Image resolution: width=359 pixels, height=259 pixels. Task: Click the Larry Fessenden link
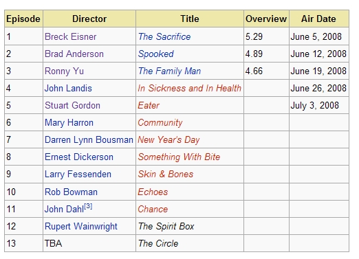[78, 174]
